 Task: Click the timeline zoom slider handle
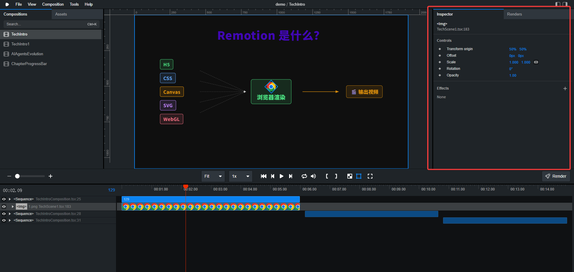coord(17,176)
